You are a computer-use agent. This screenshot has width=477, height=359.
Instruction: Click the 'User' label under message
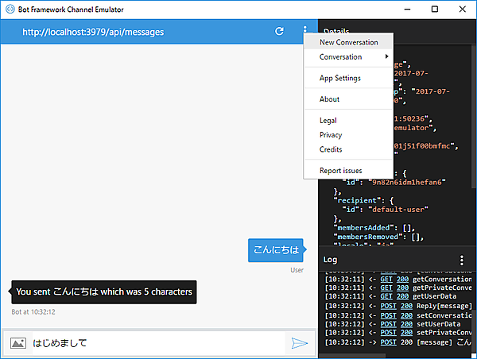(x=297, y=270)
